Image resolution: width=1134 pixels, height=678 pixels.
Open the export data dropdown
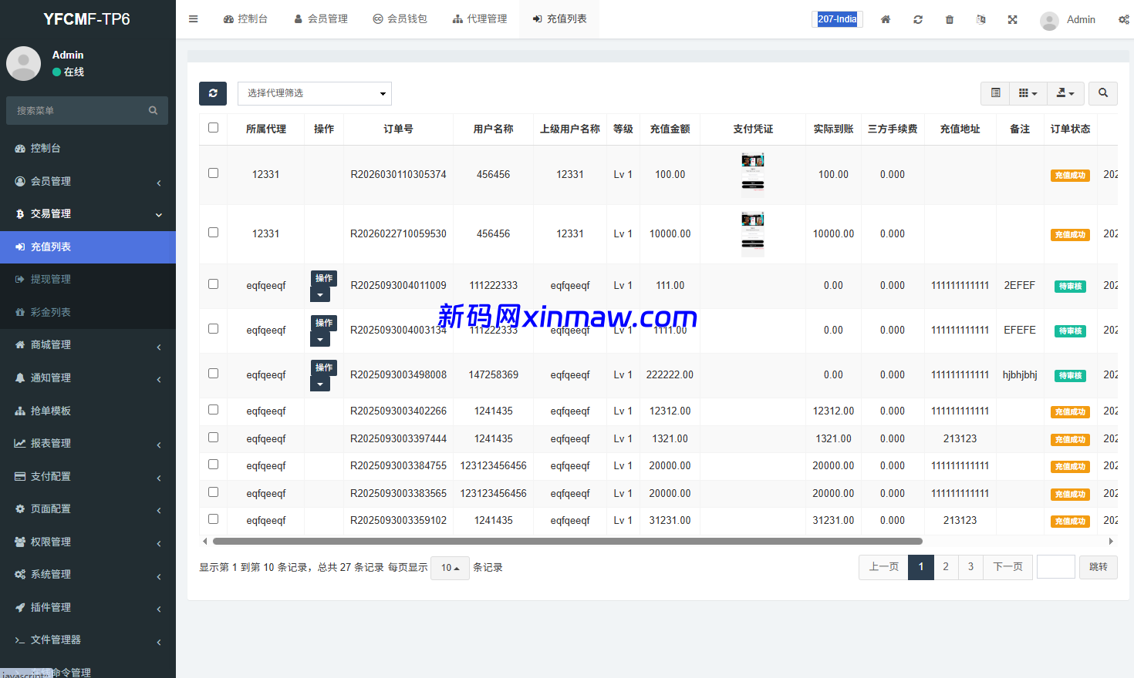(x=1065, y=93)
